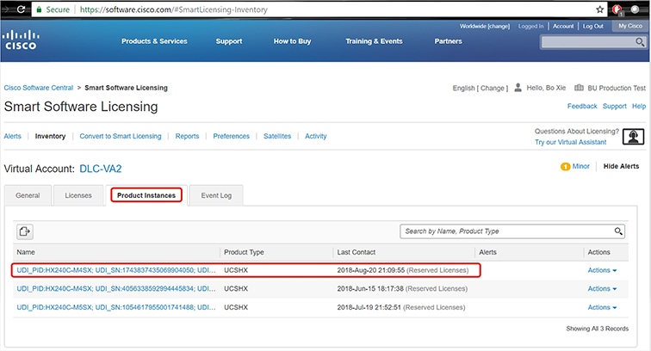Open the Partners menu
This screenshot has width=651, height=351.
click(448, 41)
